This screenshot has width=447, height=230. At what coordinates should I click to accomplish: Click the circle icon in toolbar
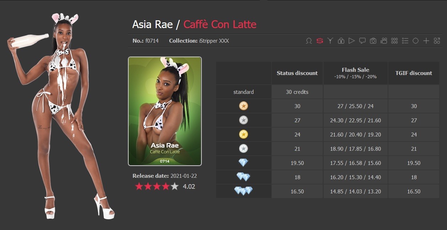pyautogui.click(x=415, y=41)
